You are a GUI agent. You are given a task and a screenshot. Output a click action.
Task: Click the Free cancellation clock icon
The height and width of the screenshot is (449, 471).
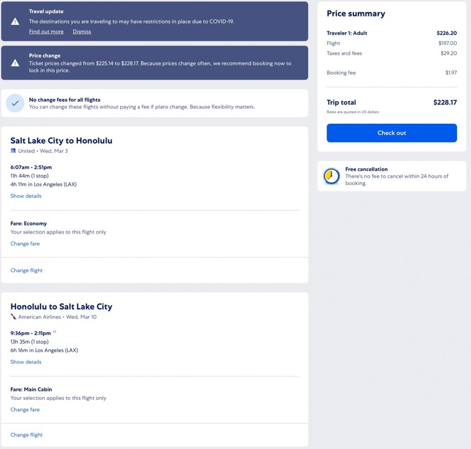coord(331,176)
